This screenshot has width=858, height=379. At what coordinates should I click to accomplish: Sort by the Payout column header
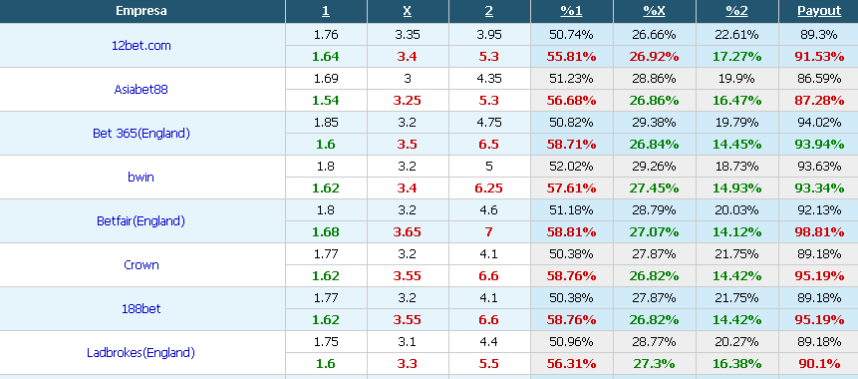(819, 11)
